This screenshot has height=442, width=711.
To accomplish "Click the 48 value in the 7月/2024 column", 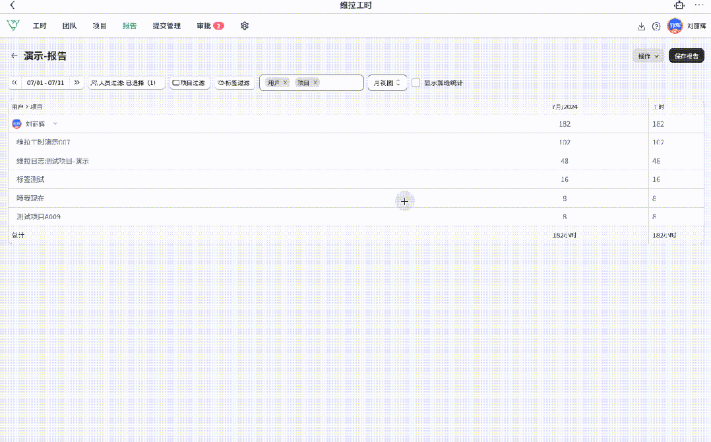I will (x=565, y=160).
